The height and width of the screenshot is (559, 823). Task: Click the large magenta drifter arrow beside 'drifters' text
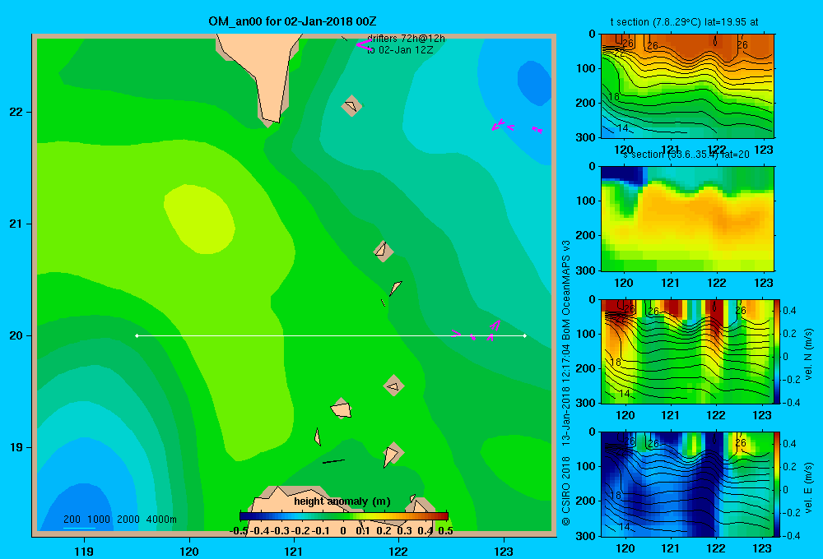click(x=364, y=45)
